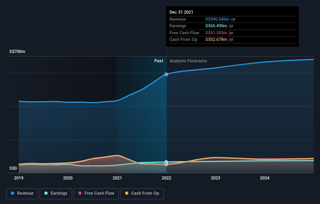Click the 'Analysts Forecasts' label

[x=188, y=61]
